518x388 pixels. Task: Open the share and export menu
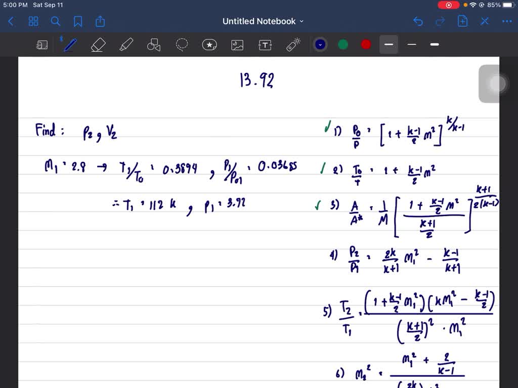(x=100, y=21)
